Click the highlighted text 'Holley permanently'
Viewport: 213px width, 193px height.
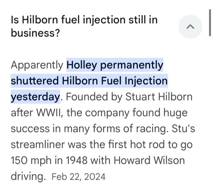pyautogui.click(x=115, y=65)
